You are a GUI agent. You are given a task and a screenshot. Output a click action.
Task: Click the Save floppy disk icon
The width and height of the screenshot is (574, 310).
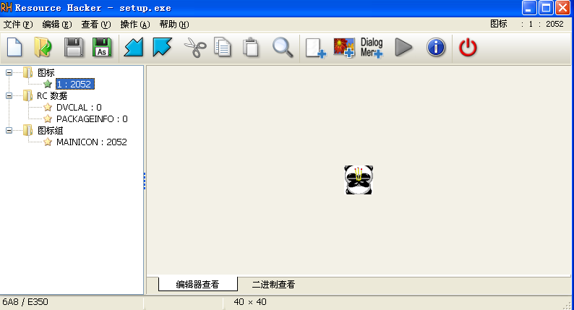[x=74, y=48]
